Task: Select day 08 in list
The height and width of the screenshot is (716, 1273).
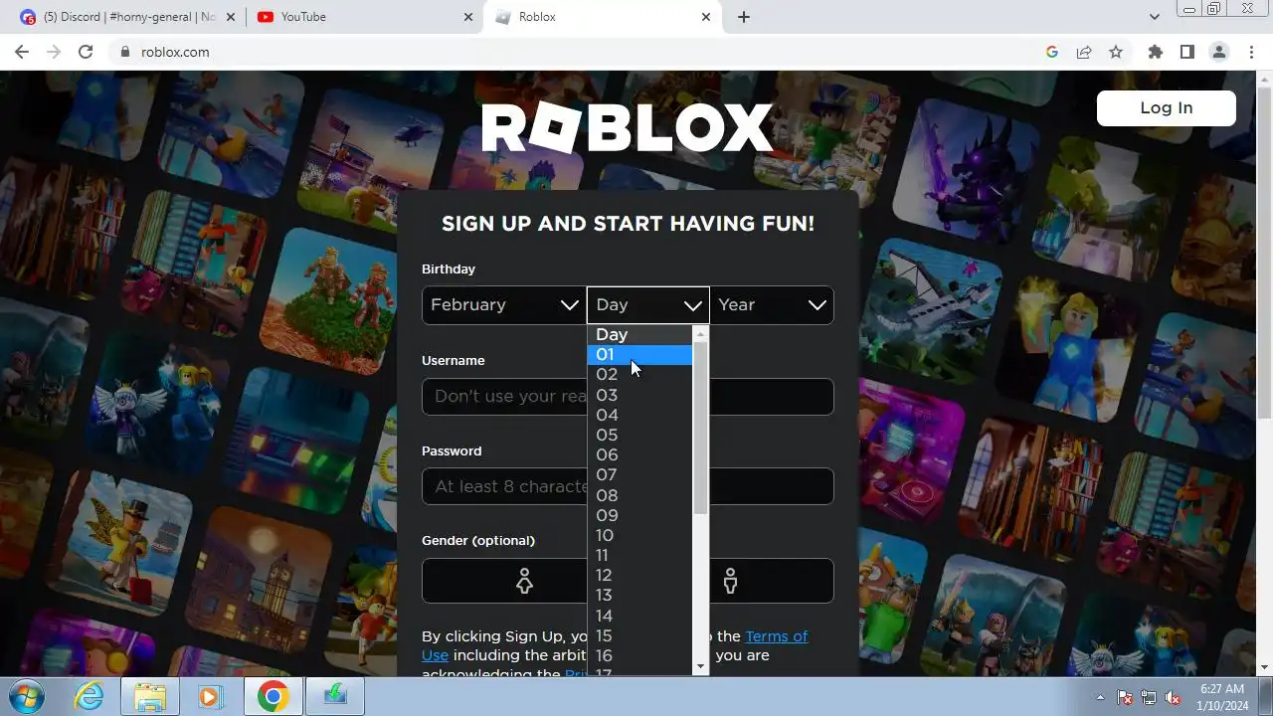Action: (x=639, y=495)
